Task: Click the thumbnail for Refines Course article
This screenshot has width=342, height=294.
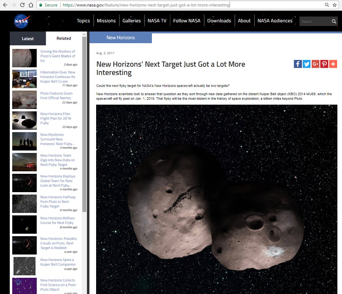Action: (24, 225)
